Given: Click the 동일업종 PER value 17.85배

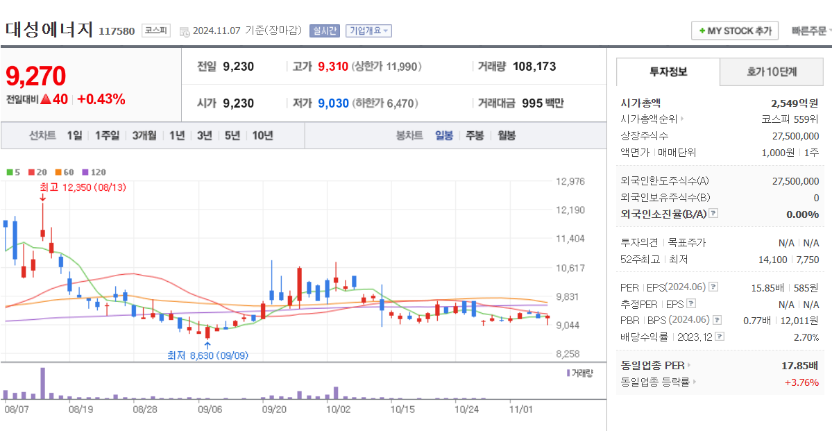Looking at the screenshot, I should (x=799, y=365).
